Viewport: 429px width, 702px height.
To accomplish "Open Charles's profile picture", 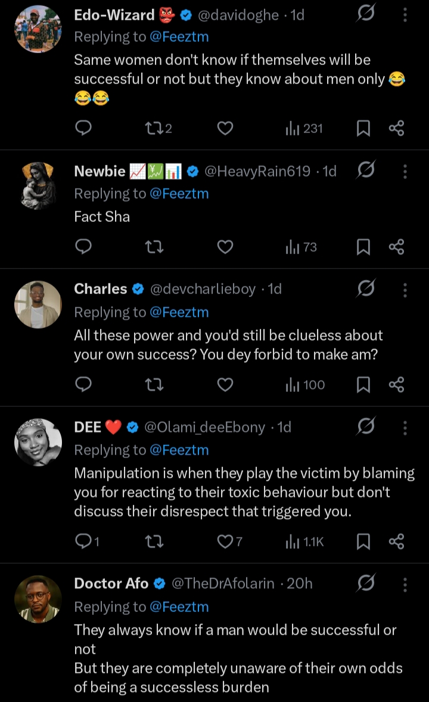I will point(38,305).
